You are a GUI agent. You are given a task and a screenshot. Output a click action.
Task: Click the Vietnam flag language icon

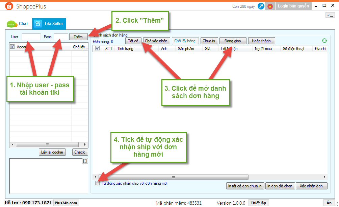click(270, 6)
